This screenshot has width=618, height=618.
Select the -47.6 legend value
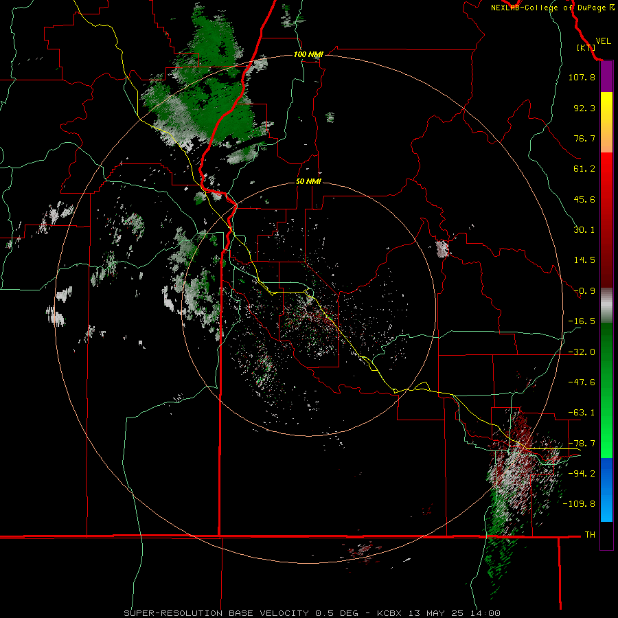coord(582,382)
